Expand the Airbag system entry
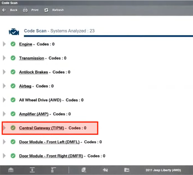This screenshot has width=193, height=175. (x=4, y=86)
